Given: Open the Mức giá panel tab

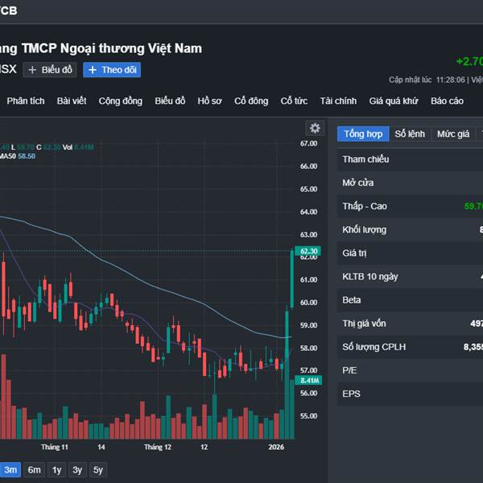Looking at the screenshot, I should tap(453, 134).
